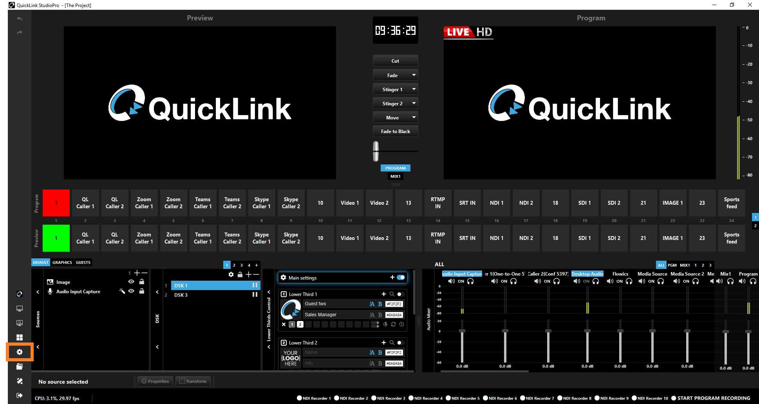Viewport: 759px width, 404px height.
Task: Click the filter wand on Audio Input Capture
Action: [122, 291]
